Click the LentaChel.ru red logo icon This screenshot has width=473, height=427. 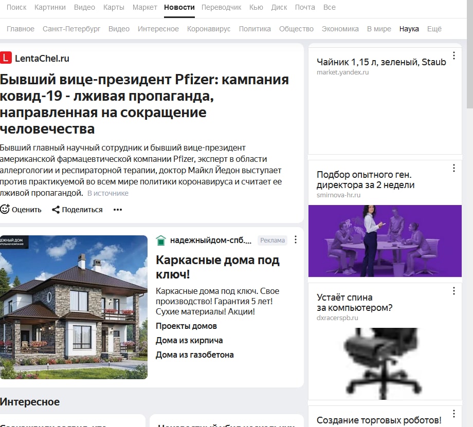coord(6,58)
